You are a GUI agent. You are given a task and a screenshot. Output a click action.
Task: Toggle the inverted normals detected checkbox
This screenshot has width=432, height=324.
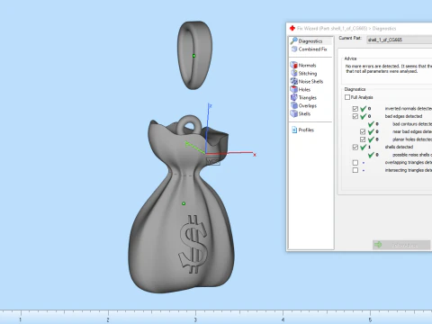[x=355, y=109]
